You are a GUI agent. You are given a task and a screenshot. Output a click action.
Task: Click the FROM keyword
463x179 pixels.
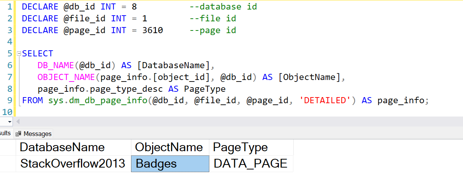click(x=32, y=101)
